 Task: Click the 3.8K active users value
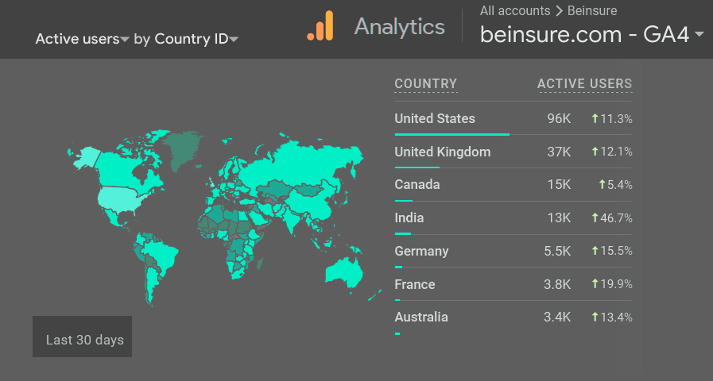[557, 284]
